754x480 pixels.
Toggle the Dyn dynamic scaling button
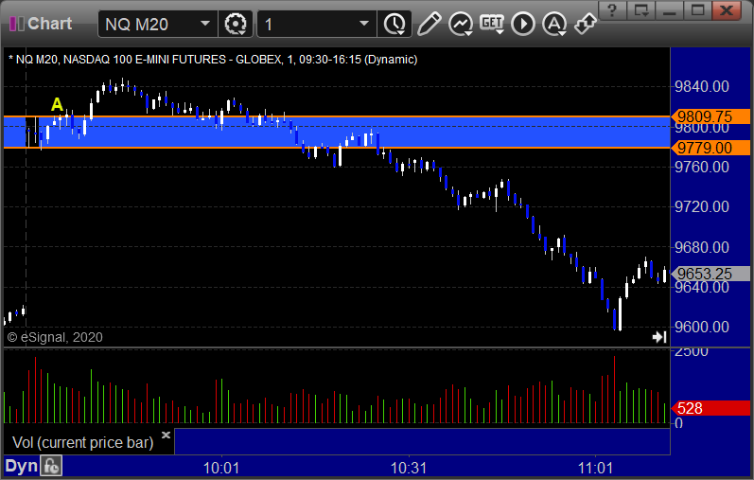click(x=22, y=466)
